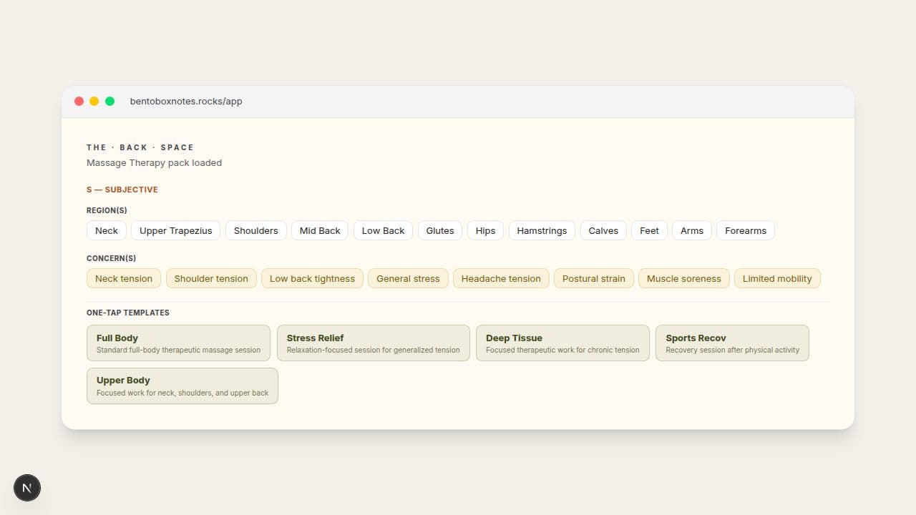The image size is (916, 515).
Task: Choose the Forearms region chip
Action: pos(746,230)
